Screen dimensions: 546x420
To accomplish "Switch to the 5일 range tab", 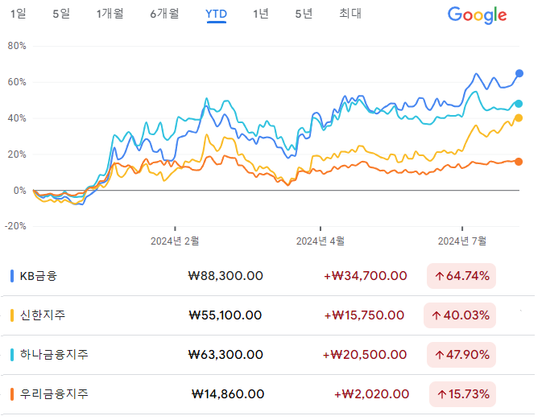I will 61,14.
